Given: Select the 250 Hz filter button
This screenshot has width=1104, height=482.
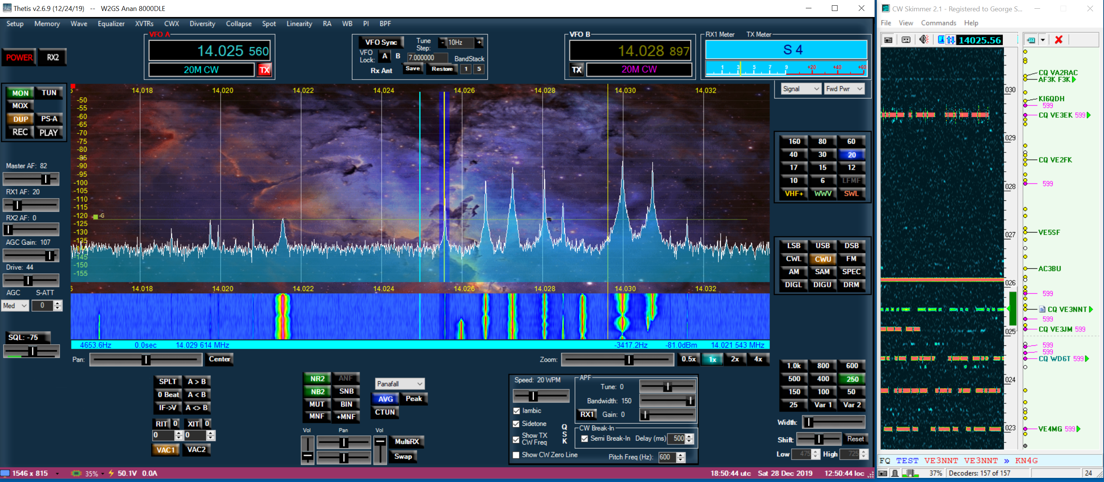Looking at the screenshot, I should pyautogui.click(x=852, y=379).
